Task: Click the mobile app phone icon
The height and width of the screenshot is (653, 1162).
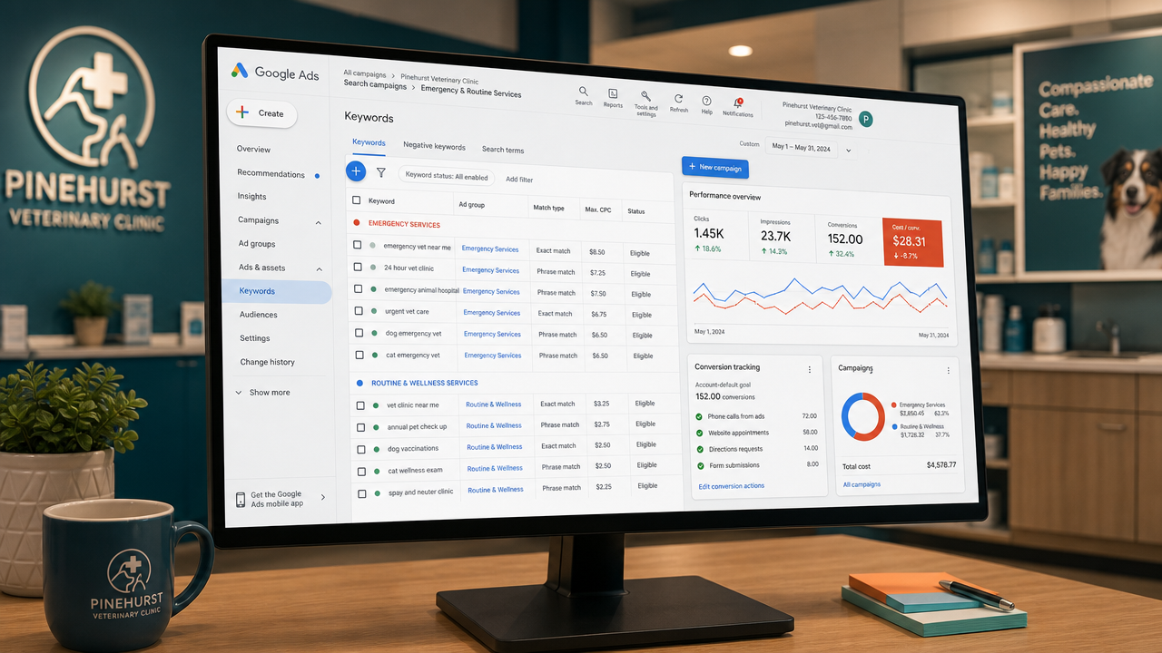Action: tap(241, 500)
